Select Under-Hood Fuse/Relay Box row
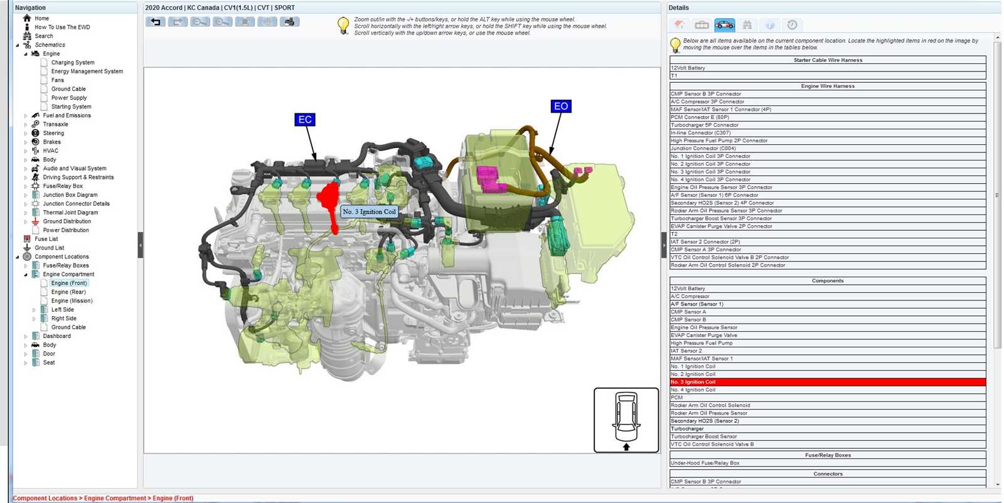 click(x=828, y=463)
